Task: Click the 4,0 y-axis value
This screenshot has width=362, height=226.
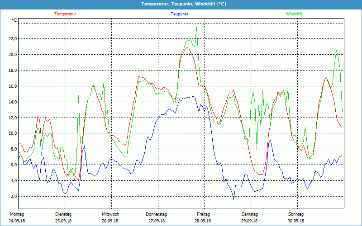Action: (14, 180)
